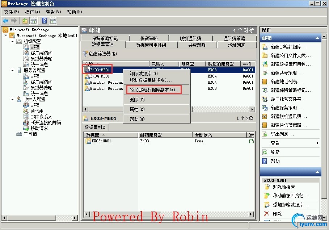
Task: Click the 新建通讯簿策略 action icon
Action: coord(265,125)
